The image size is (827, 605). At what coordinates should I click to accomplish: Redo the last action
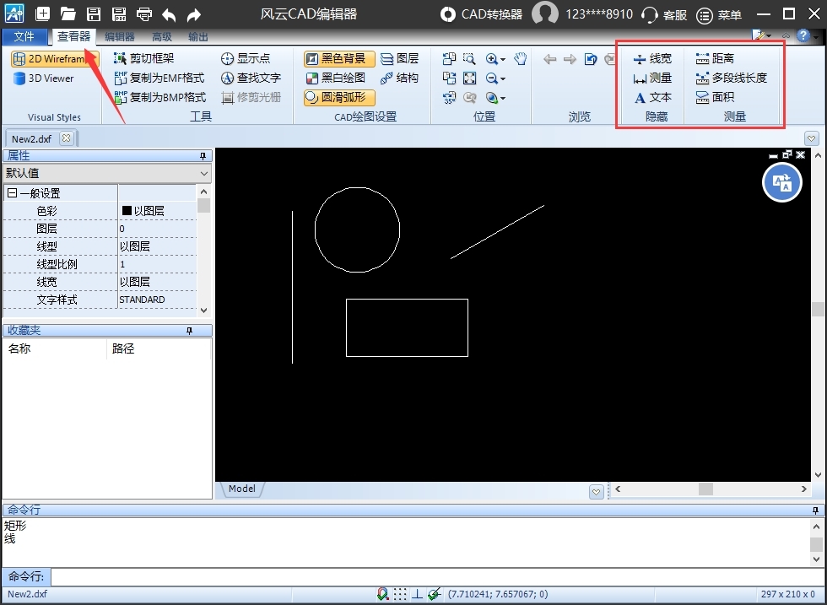(x=194, y=14)
